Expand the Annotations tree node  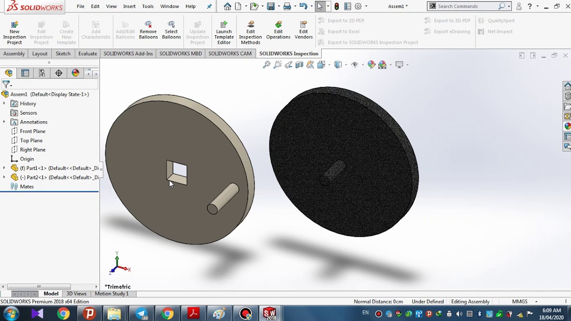[4, 122]
